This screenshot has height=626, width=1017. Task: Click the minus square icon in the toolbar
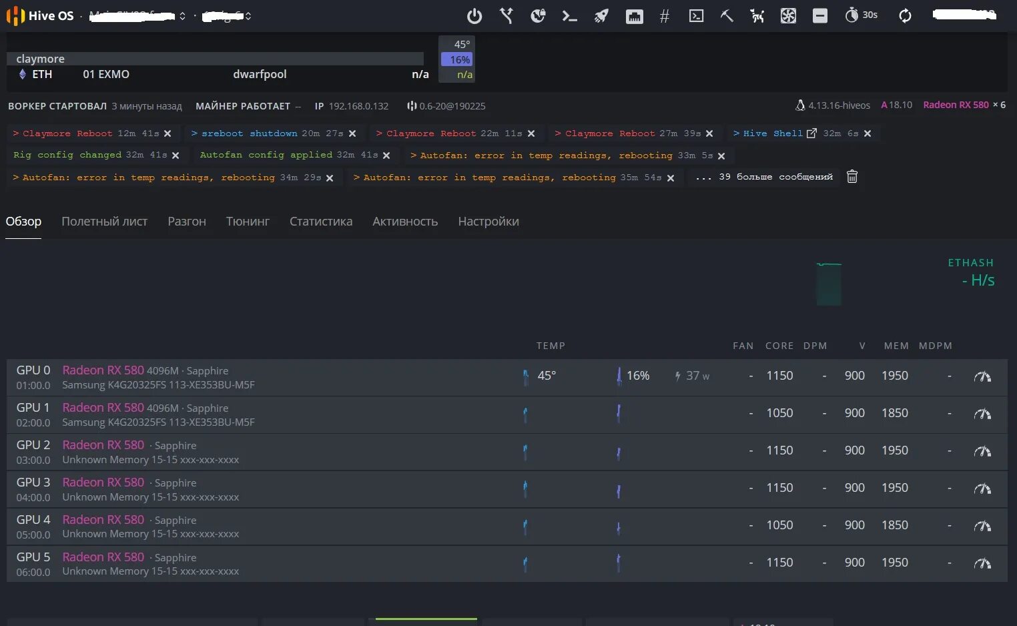coord(820,16)
